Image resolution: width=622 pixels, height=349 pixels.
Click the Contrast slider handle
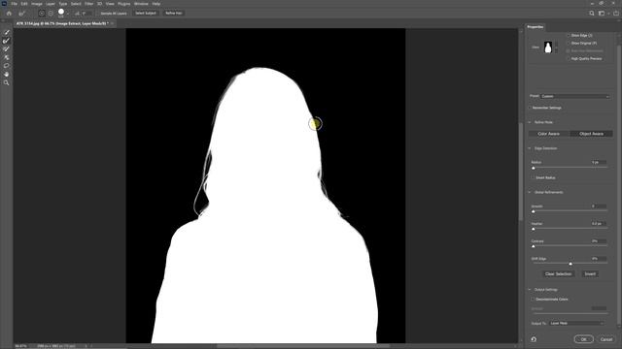(534, 246)
